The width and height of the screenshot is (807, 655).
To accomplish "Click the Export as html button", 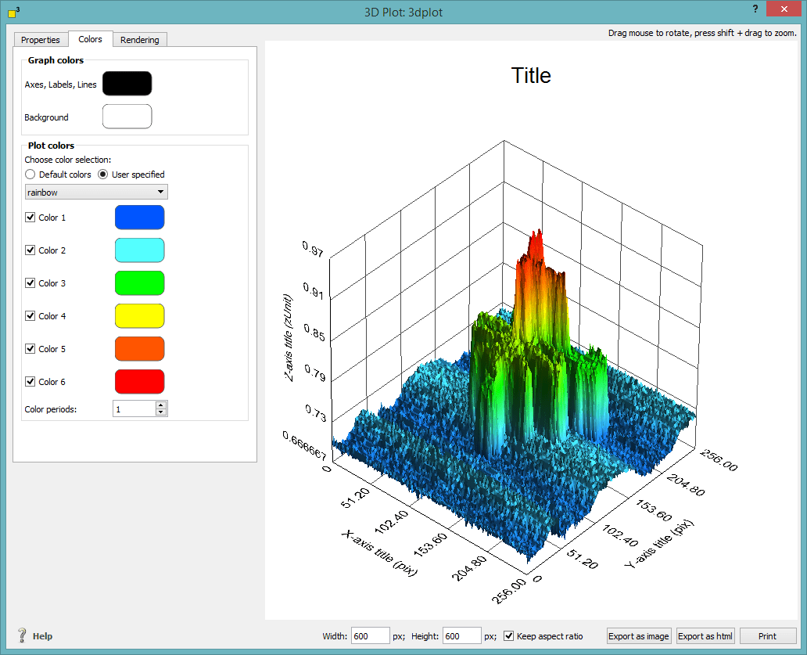I will pos(705,635).
